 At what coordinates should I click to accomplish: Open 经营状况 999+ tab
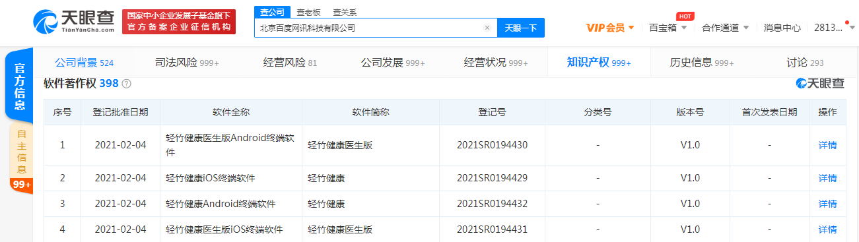[496, 63]
